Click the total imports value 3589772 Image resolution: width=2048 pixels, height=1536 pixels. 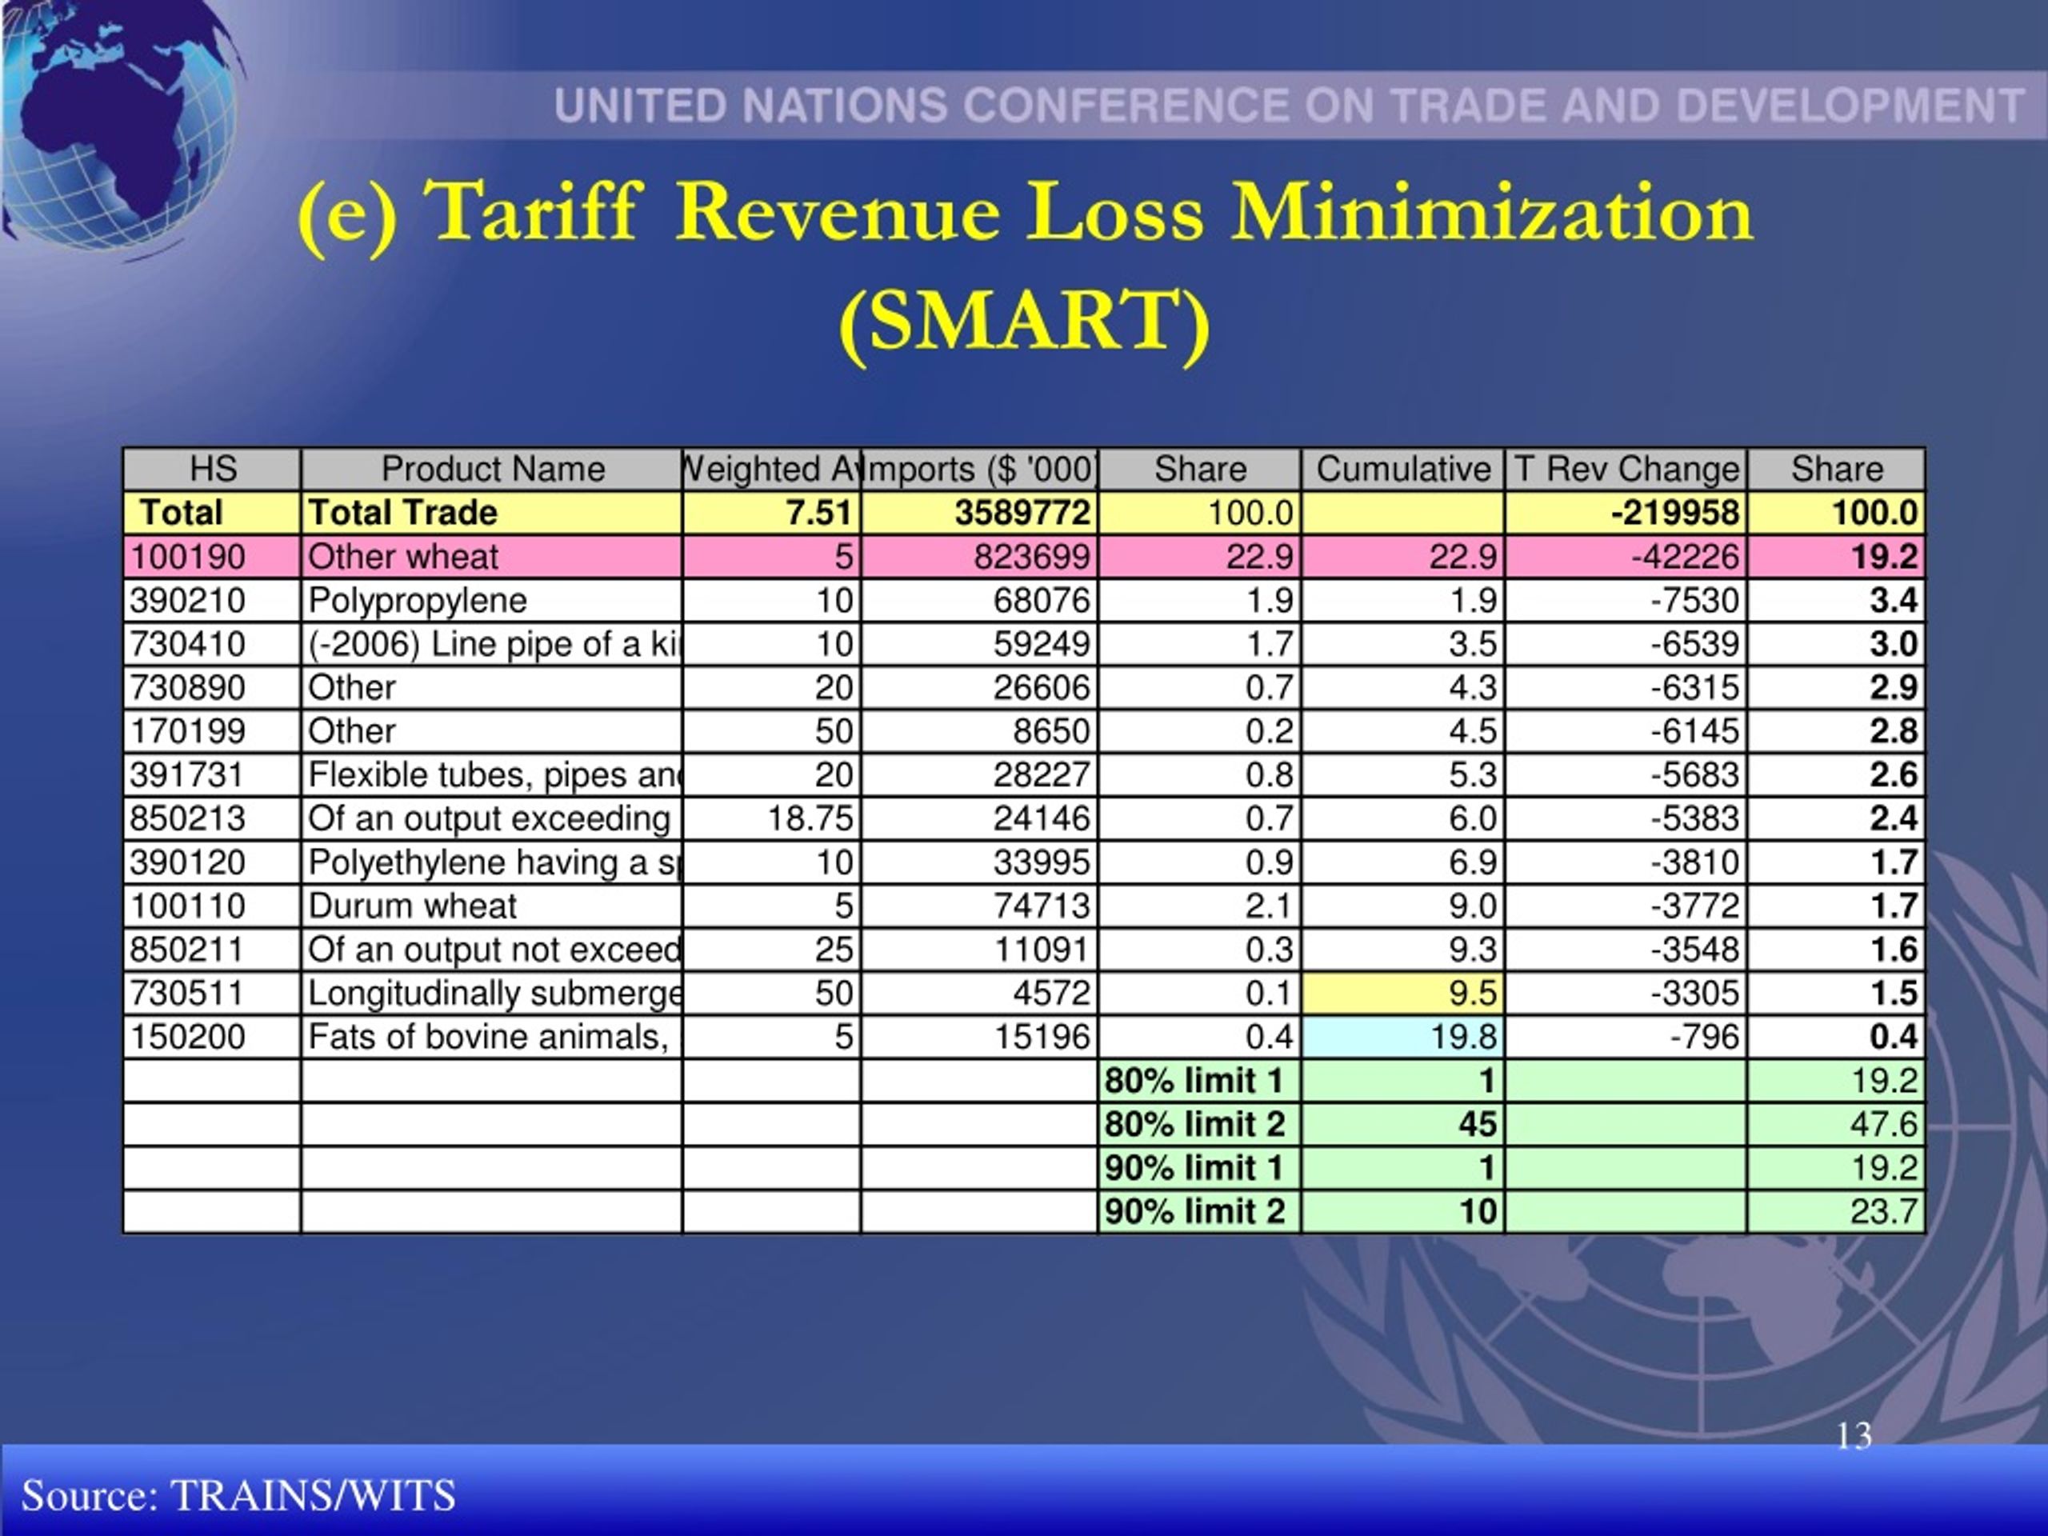tap(979, 513)
